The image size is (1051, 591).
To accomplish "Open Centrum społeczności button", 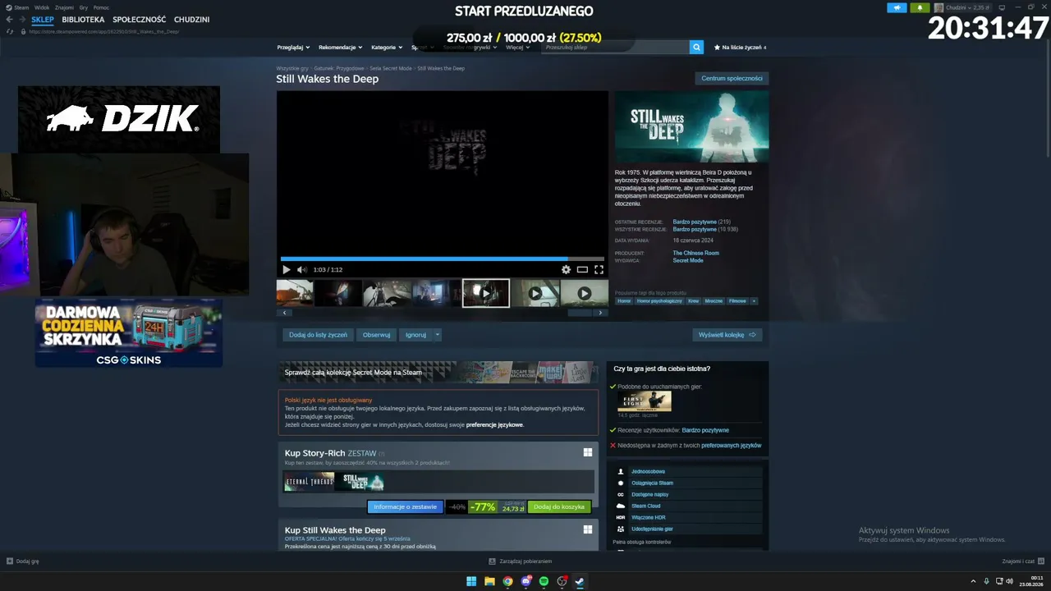I will coord(732,79).
